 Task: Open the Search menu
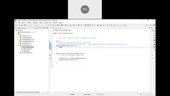pos(41,23)
